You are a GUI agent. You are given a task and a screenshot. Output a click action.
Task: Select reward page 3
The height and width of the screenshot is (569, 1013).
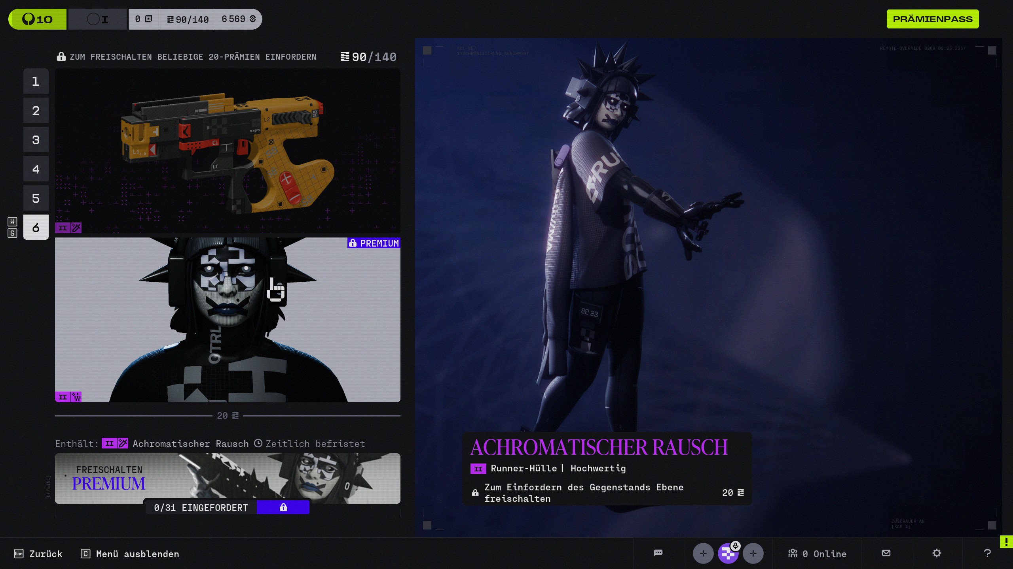click(x=36, y=140)
